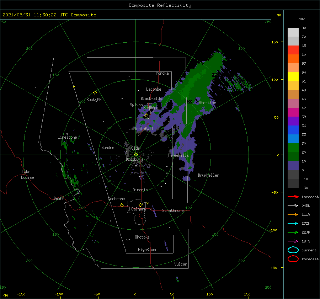Click the Limestone label
Image resolution: width=320 pixels, height=299 pixels.
click(x=67, y=137)
